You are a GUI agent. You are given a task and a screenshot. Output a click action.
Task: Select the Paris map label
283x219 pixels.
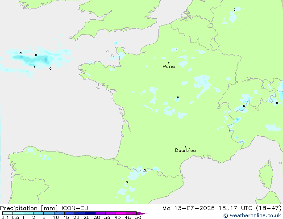point(169,67)
